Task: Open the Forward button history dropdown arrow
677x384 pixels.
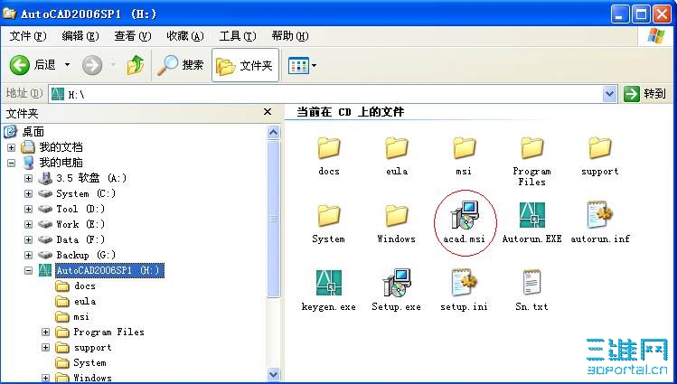Action: 113,65
